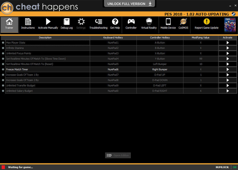The image size is (238, 170).
Task: Edit modifying value 10 for match reset
Action: coord(201,64)
